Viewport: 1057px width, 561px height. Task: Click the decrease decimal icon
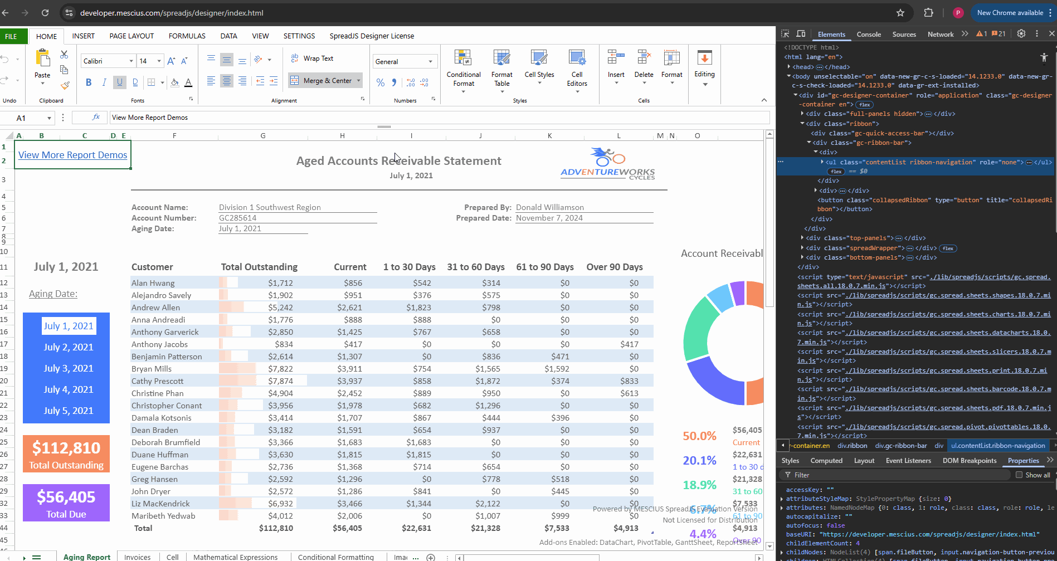coord(425,82)
